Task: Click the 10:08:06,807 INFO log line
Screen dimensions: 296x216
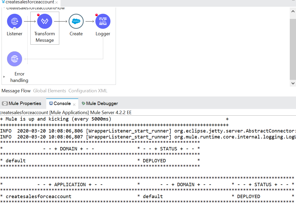Action: (x=148, y=137)
